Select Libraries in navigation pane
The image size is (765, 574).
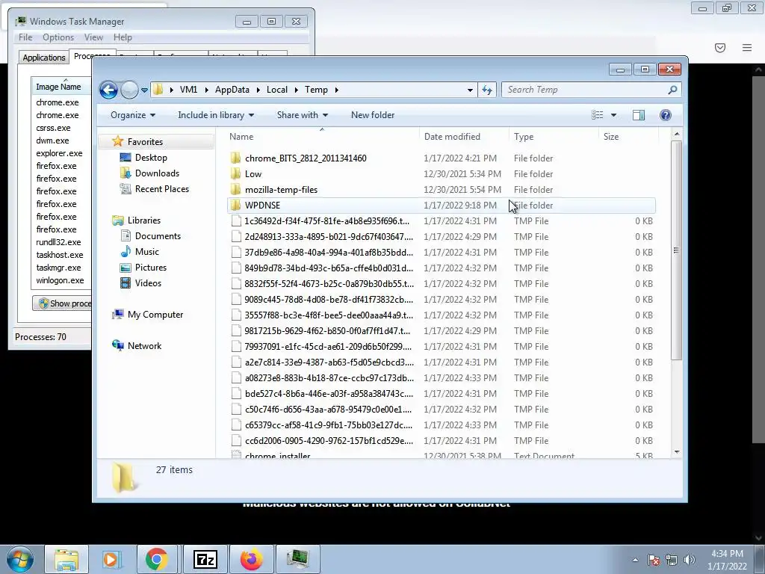[144, 220]
